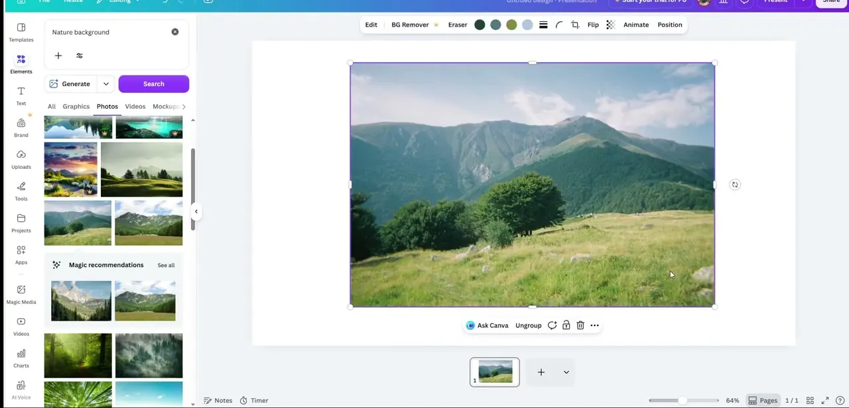
Task: Pick the olive green color swatch
Action: [x=511, y=25]
